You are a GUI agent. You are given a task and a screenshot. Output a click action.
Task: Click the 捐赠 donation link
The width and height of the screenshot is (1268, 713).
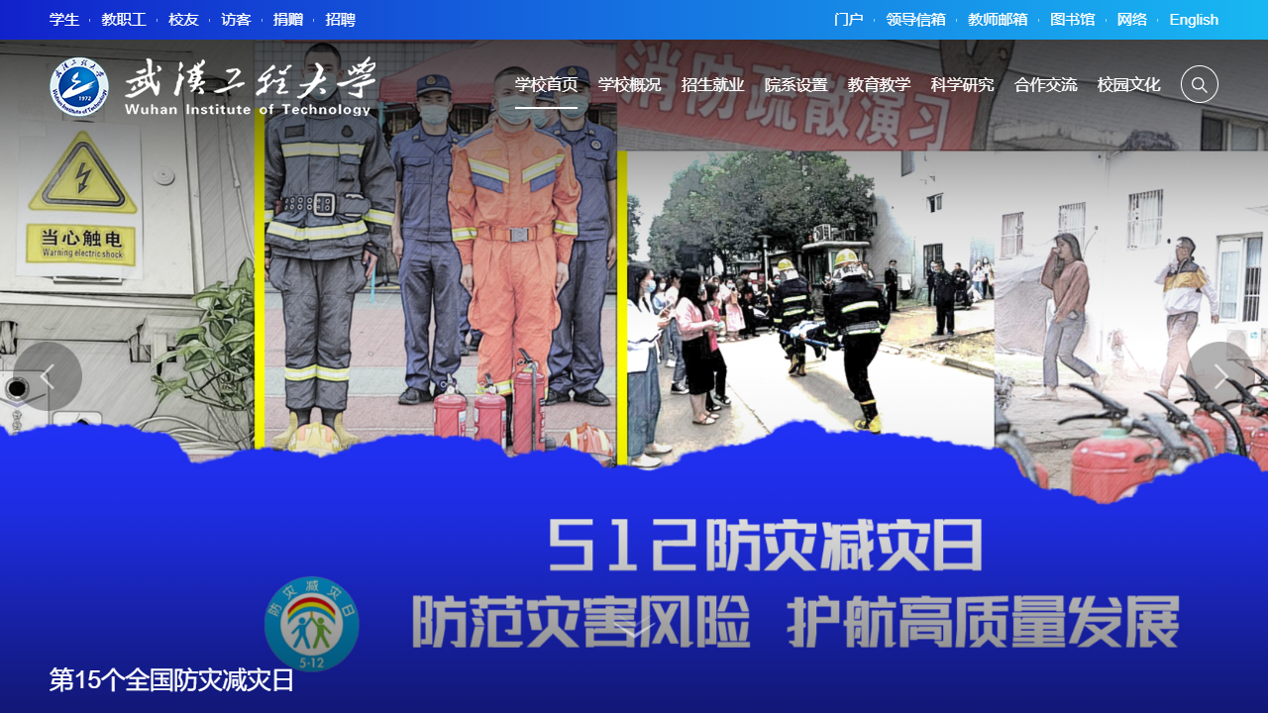click(288, 19)
